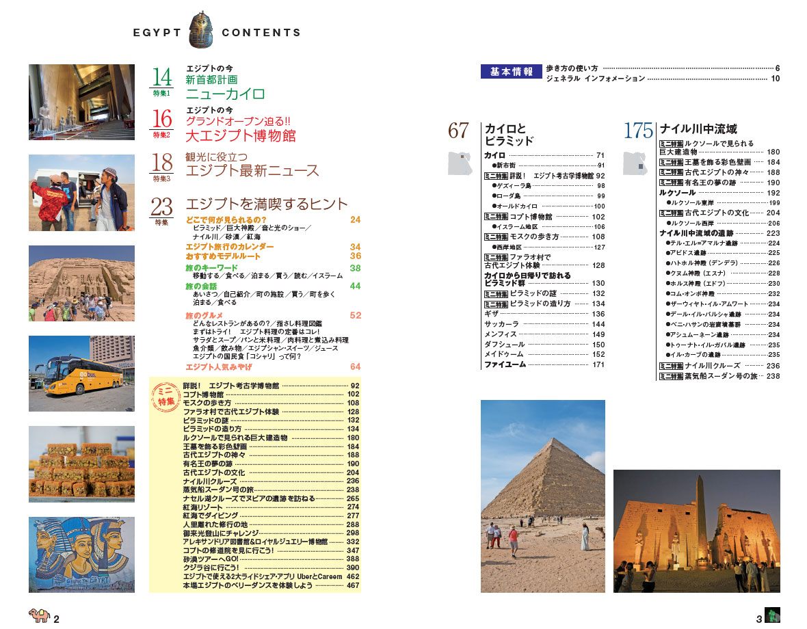Viewport: 807px width, 629px height.
Task: Select エジプト人気みやげ entry
Action: click(215, 367)
